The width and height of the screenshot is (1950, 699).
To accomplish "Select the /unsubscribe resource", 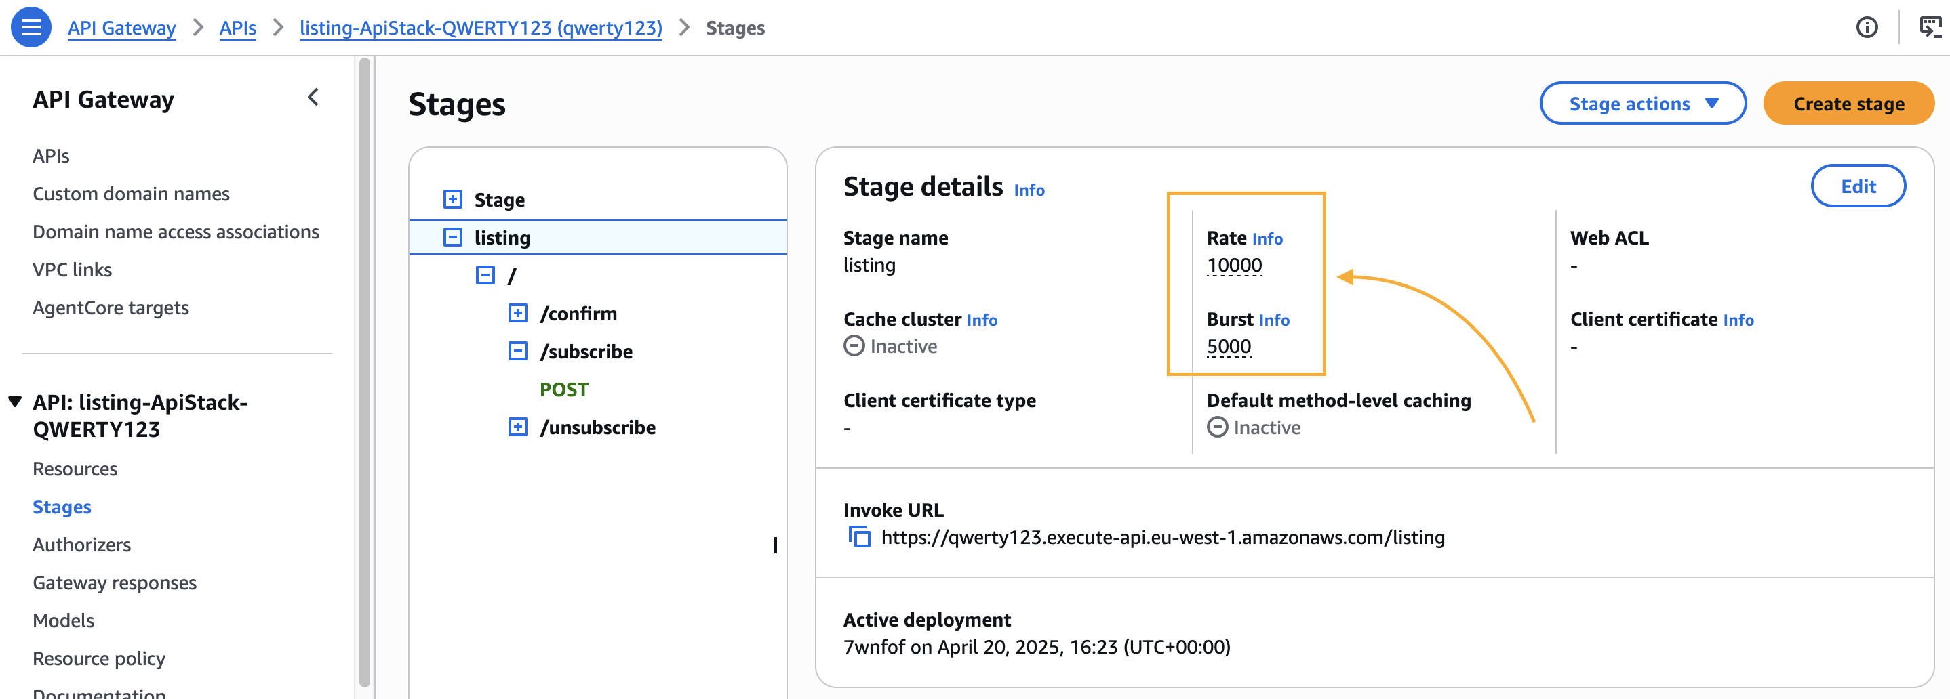I will 597,427.
